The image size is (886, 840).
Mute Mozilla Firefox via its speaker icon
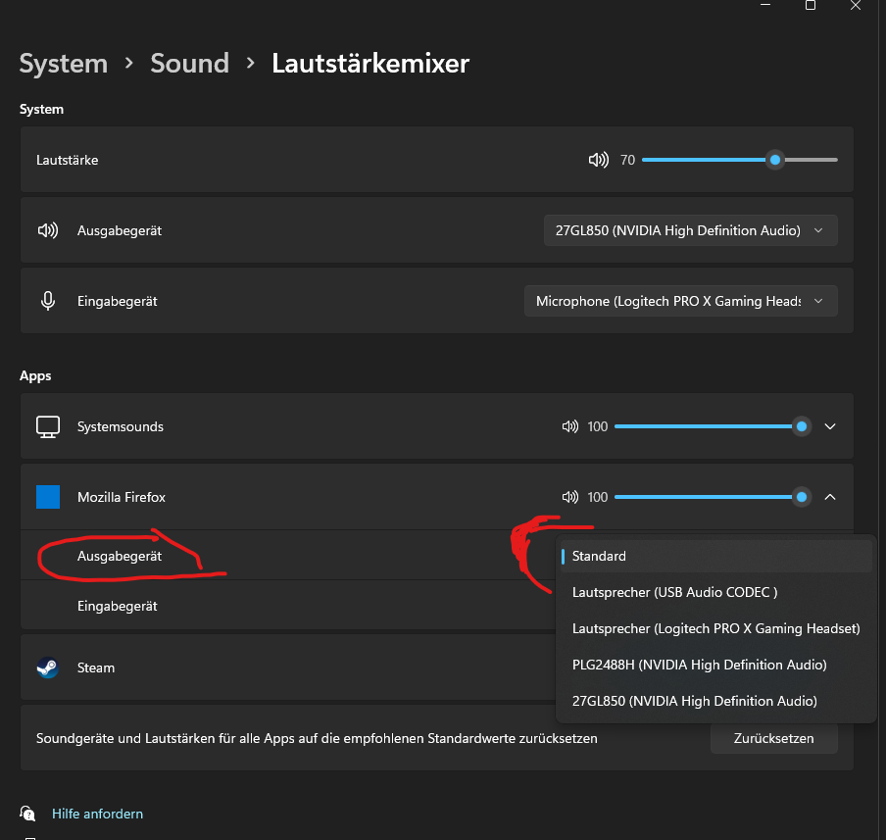click(570, 497)
